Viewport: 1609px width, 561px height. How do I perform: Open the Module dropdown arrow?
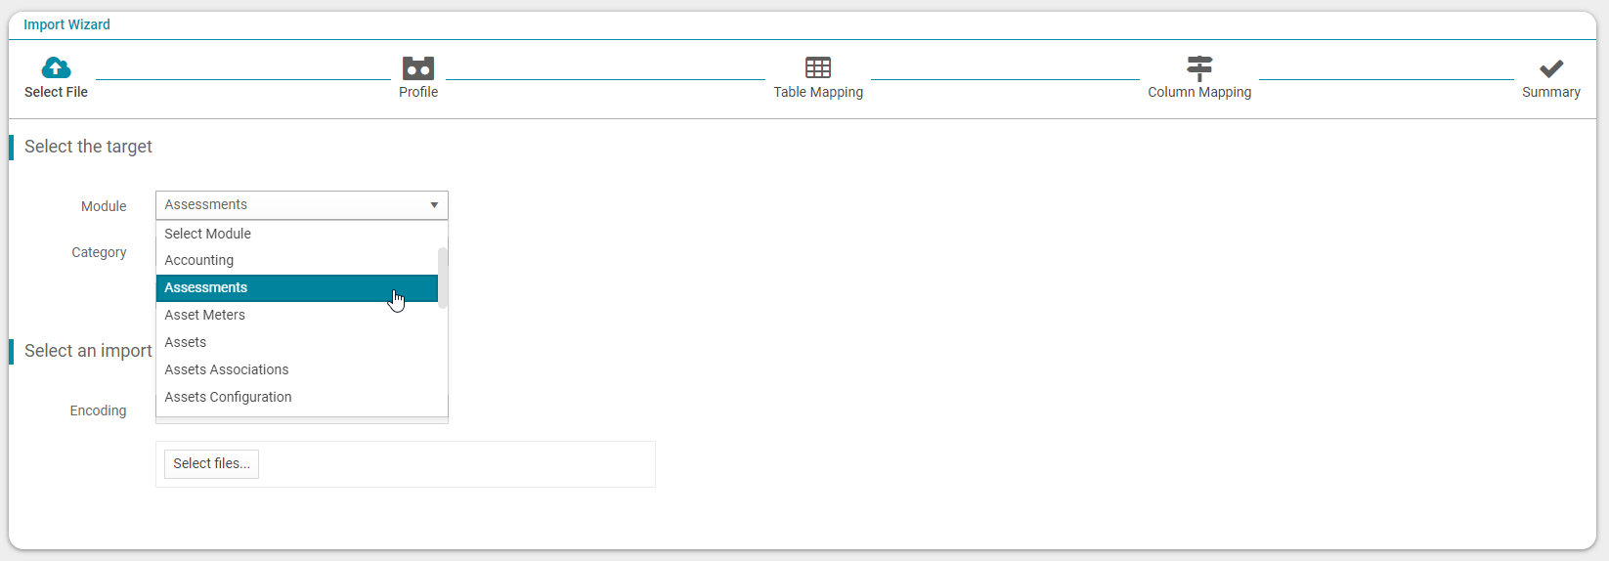pyautogui.click(x=434, y=205)
